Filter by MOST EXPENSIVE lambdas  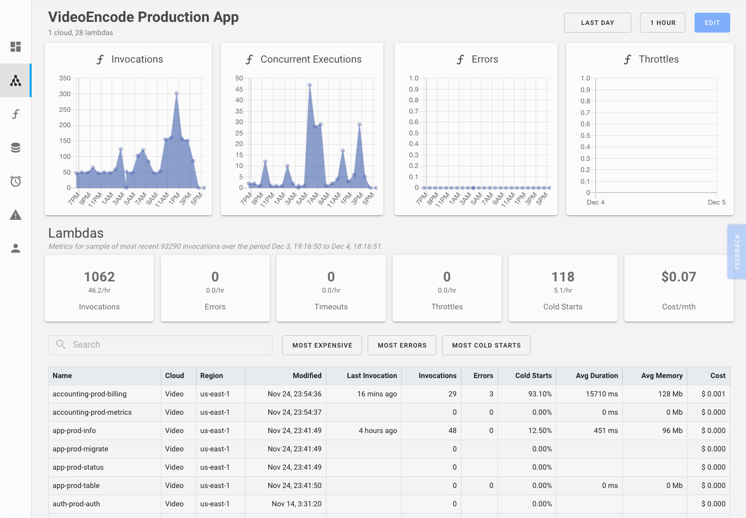pos(322,345)
